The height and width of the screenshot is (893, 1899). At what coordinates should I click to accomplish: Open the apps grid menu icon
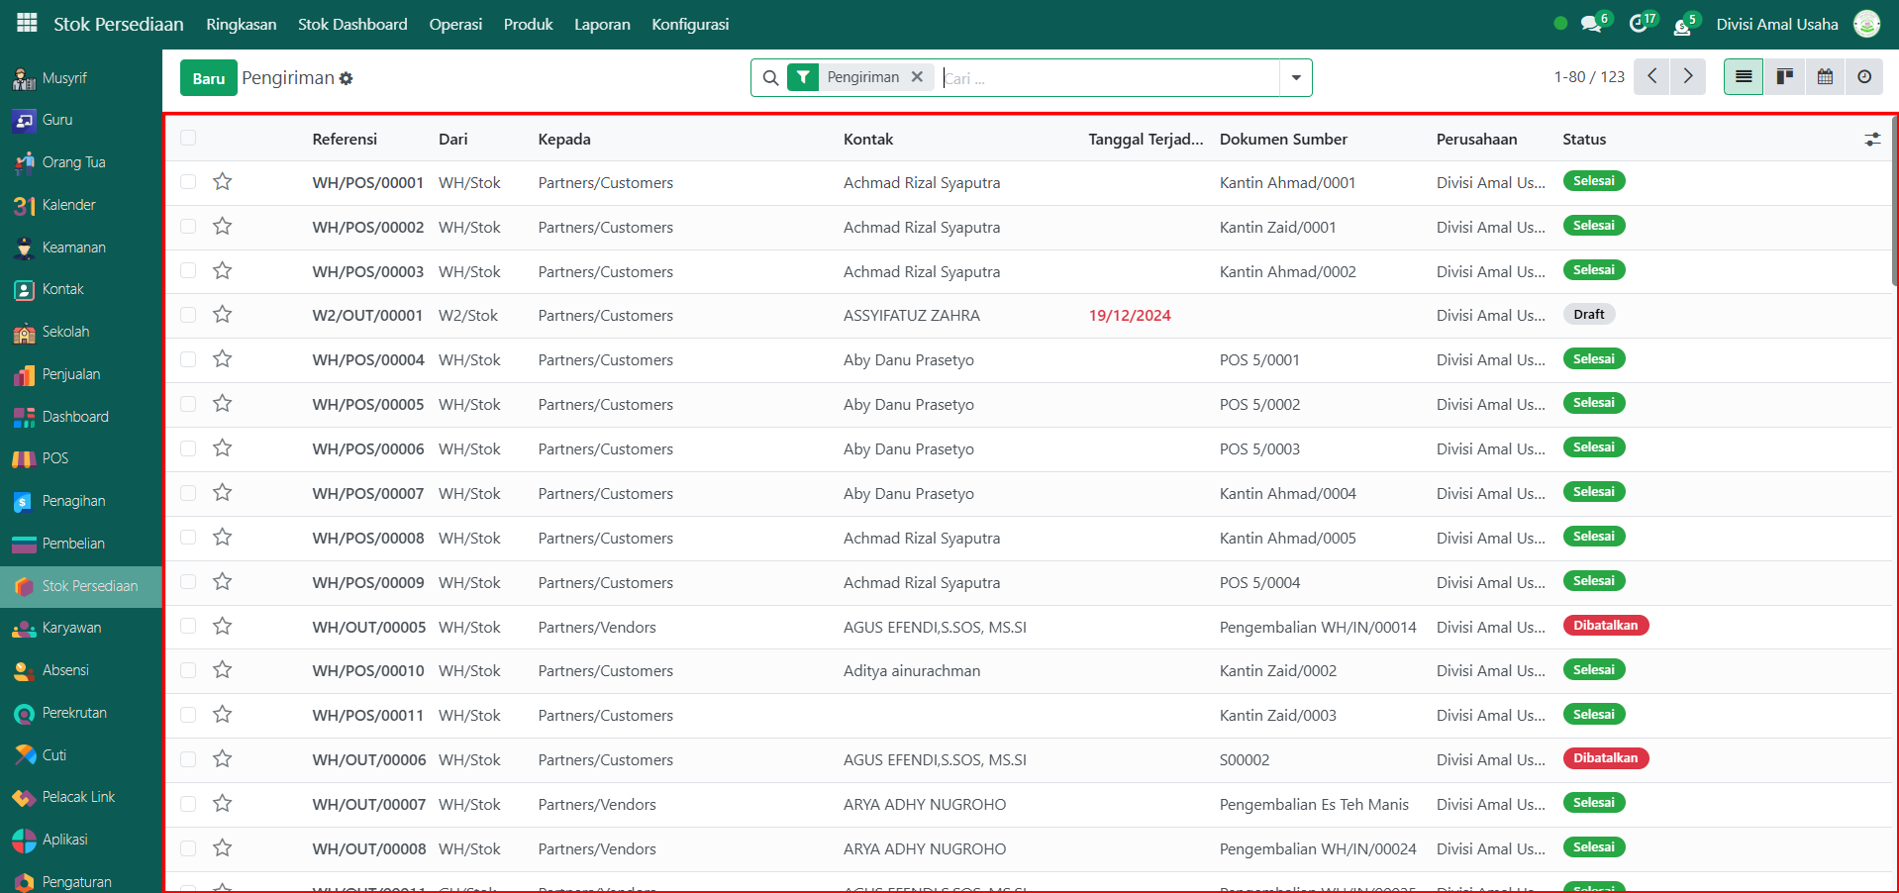[x=27, y=24]
